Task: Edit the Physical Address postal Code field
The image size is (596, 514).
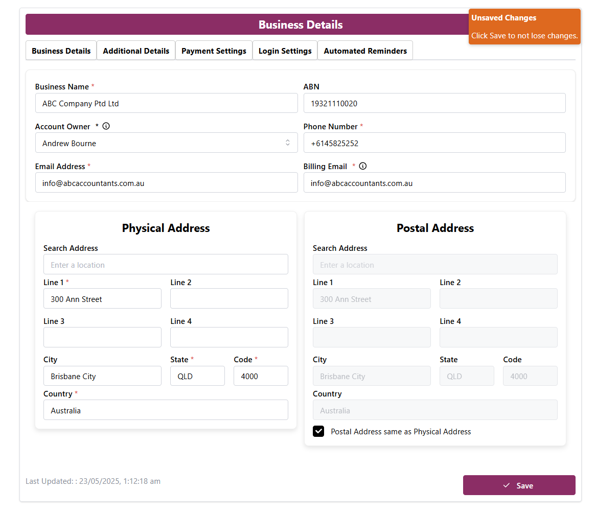Action: 261,376
